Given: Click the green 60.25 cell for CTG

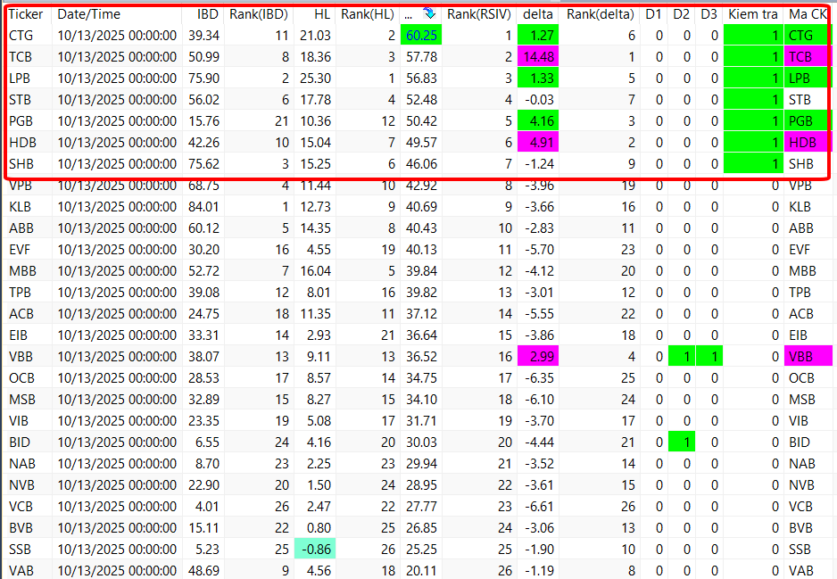Looking at the screenshot, I should coord(420,36).
